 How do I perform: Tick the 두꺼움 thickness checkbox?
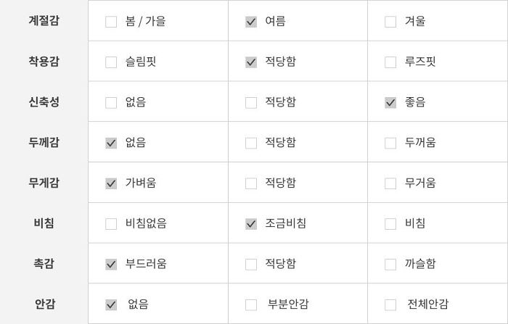pos(390,143)
